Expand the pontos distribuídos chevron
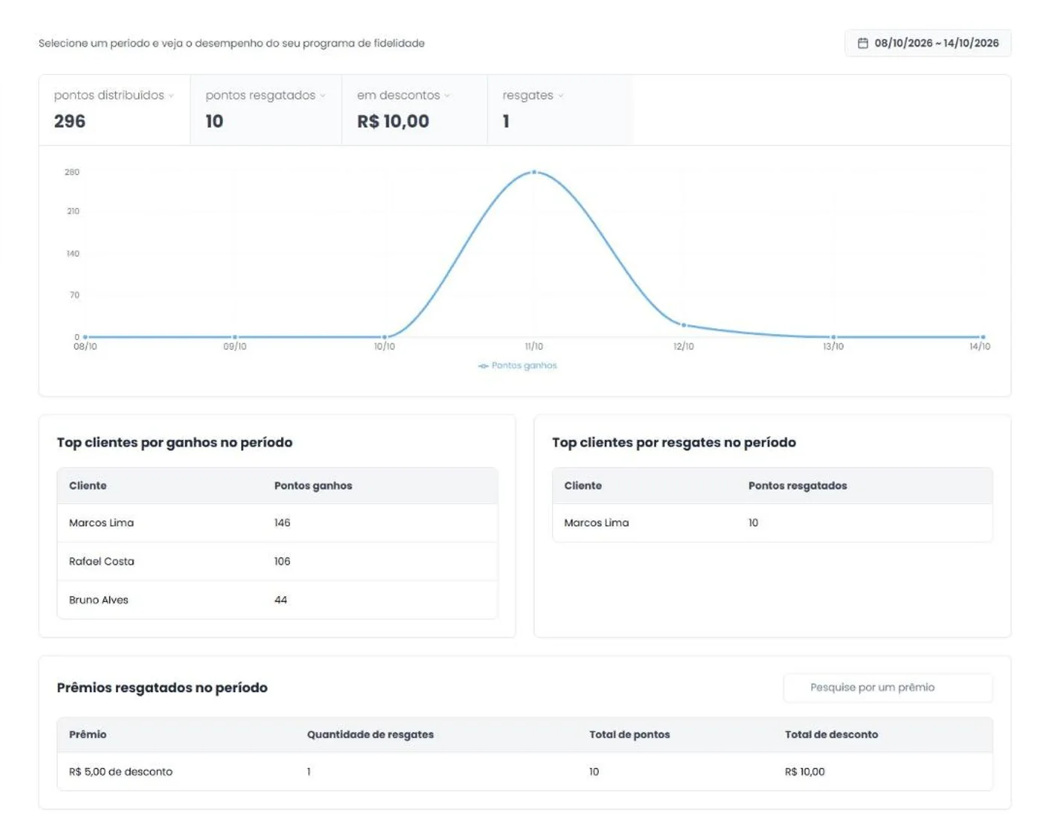1052x825 pixels. [171, 96]
